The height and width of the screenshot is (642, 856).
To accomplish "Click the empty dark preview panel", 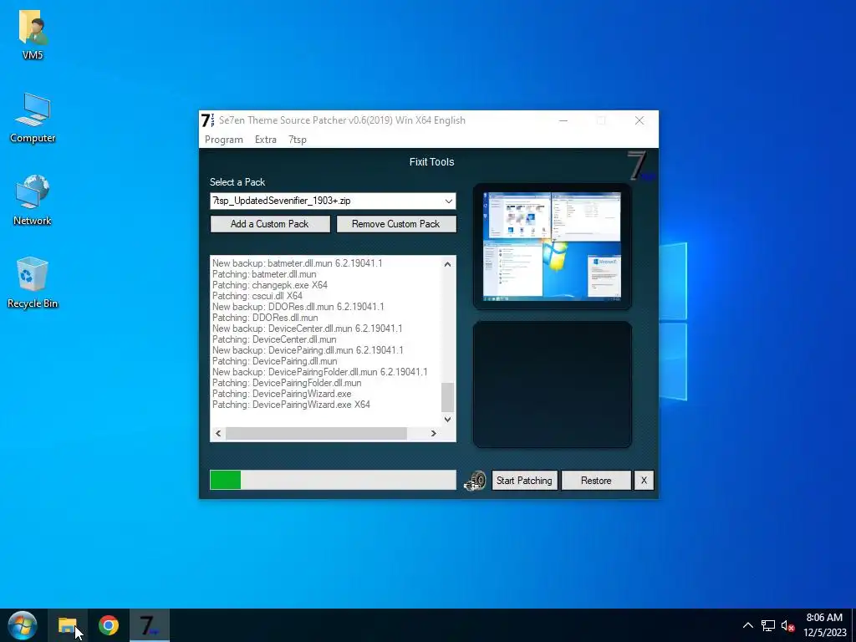I will click(x=552, y=385).
